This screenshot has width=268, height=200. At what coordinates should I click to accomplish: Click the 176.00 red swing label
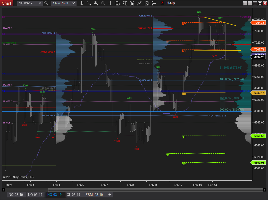117,141
